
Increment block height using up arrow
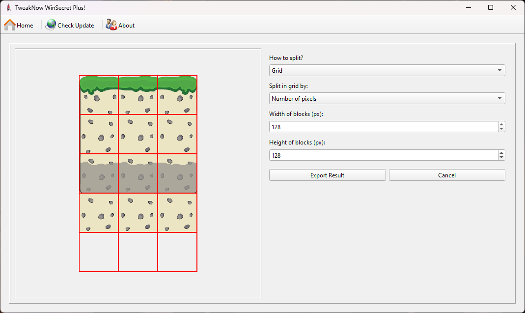click(501, 153)
